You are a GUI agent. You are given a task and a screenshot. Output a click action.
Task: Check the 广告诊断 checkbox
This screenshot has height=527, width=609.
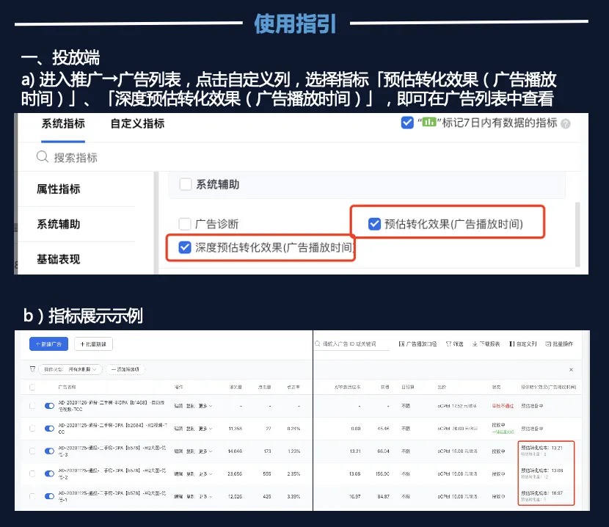pos(185,224)
